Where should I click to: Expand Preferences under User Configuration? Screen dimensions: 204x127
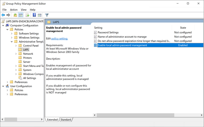tap(7, 94)
